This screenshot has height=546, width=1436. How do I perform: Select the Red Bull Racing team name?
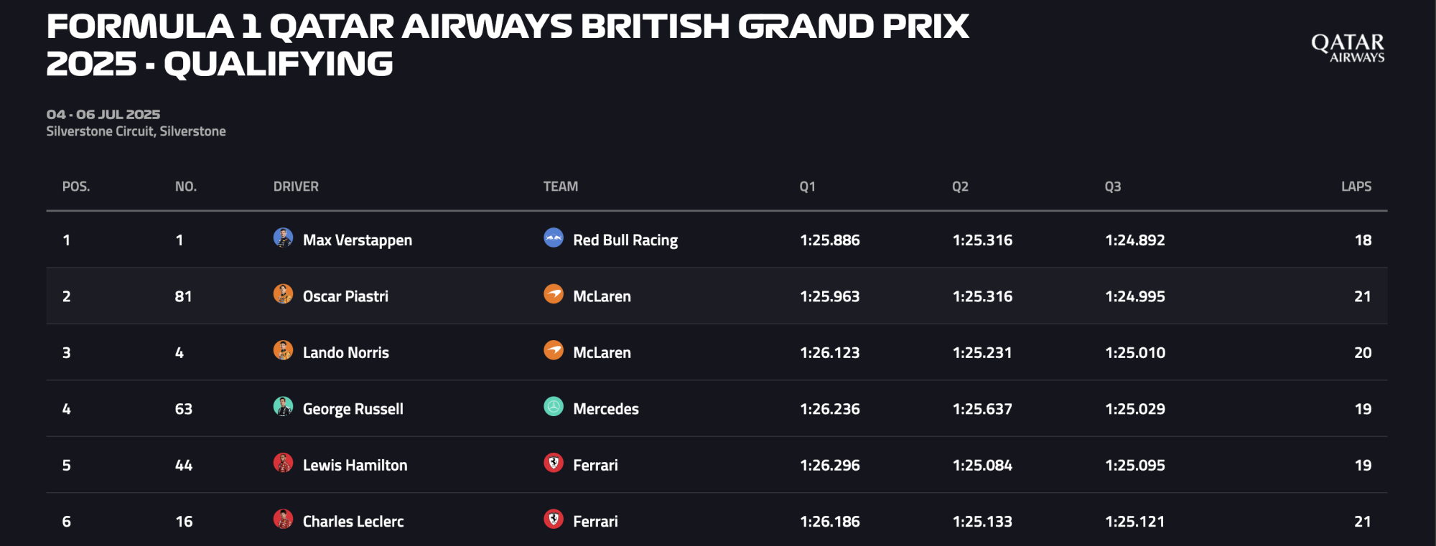coord(625,240)
